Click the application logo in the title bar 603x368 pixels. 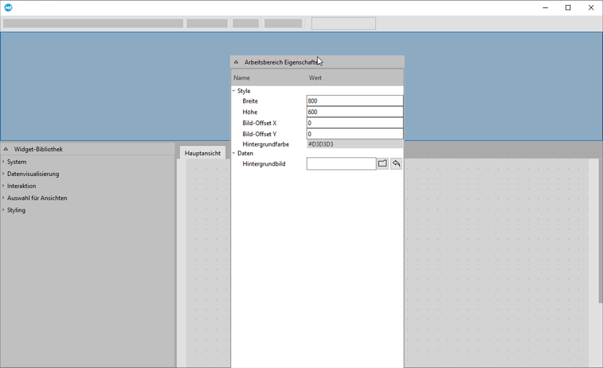(8, 7)
